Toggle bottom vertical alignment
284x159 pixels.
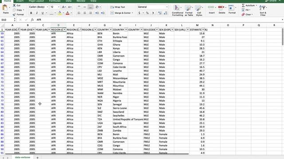91,7
